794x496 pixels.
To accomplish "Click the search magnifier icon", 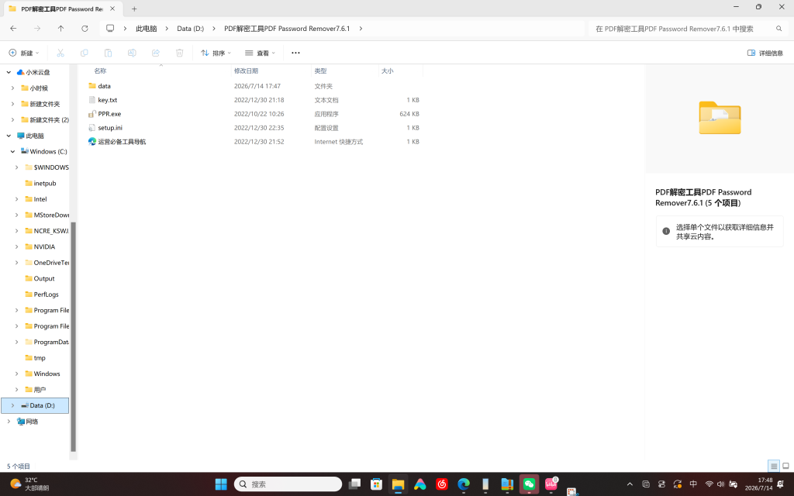I will pos(778,29).
